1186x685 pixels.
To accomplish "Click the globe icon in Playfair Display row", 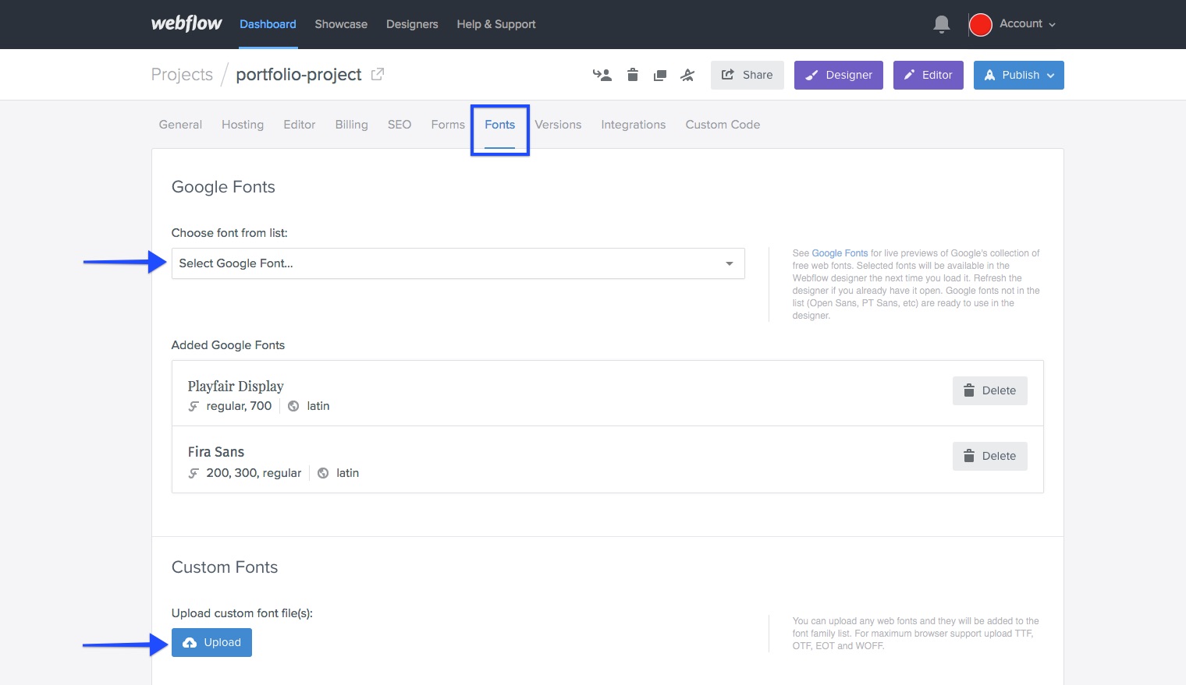I will 293,406.
